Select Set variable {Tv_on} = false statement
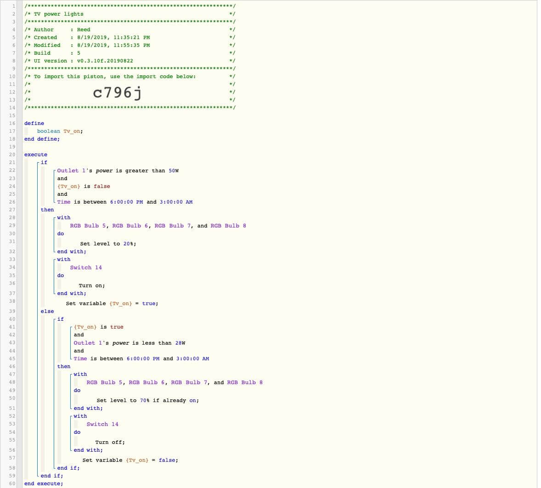 pyautogui.click(x=130, y=460)
